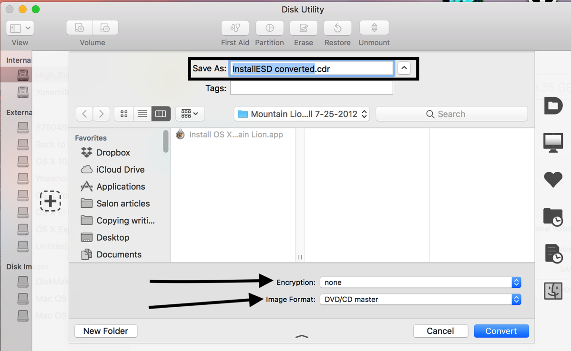Select the first disk image under Disk Images
This screenshot has height=351, width=571.
[23, 282]
